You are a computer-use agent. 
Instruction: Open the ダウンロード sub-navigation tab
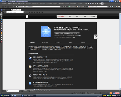tap(45, 42)
